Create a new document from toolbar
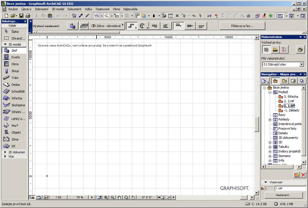Image resolution: width=308 pixels, height=208 pixels. [x=6, y=16]
